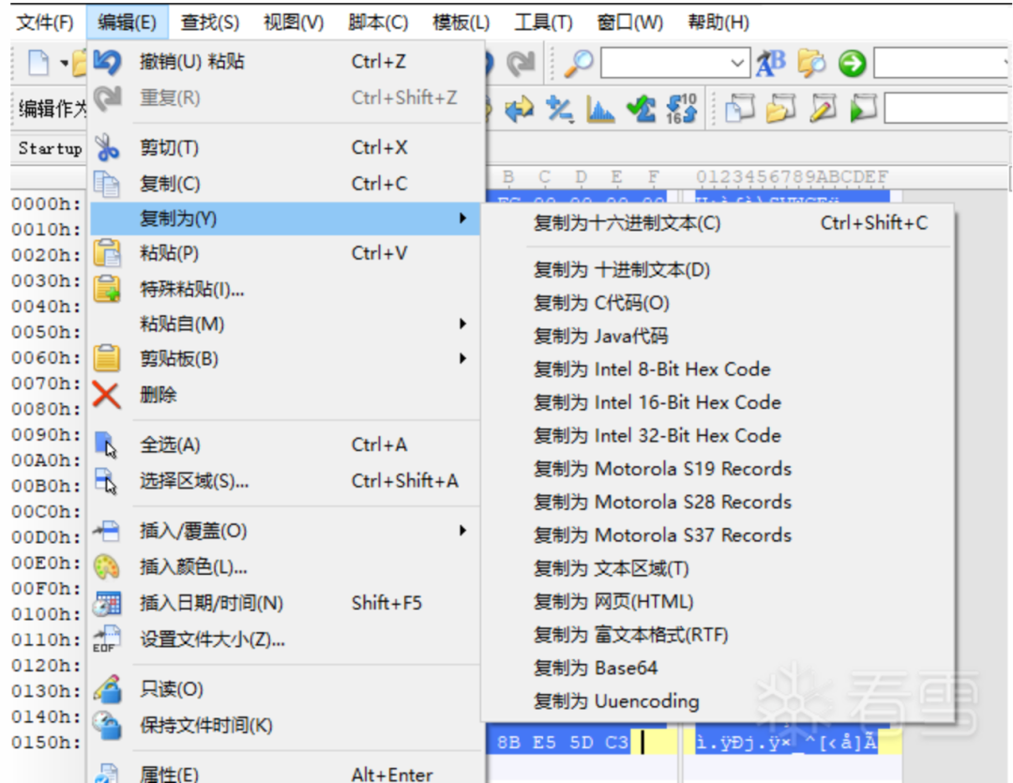The height and width of the screenshot is (783, 1013).
Task: Open the hex-decimal converter icon
Action: click(x=681, y=108)
